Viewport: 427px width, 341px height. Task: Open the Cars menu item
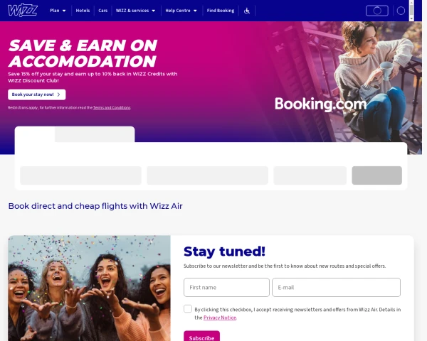(103, 11)
